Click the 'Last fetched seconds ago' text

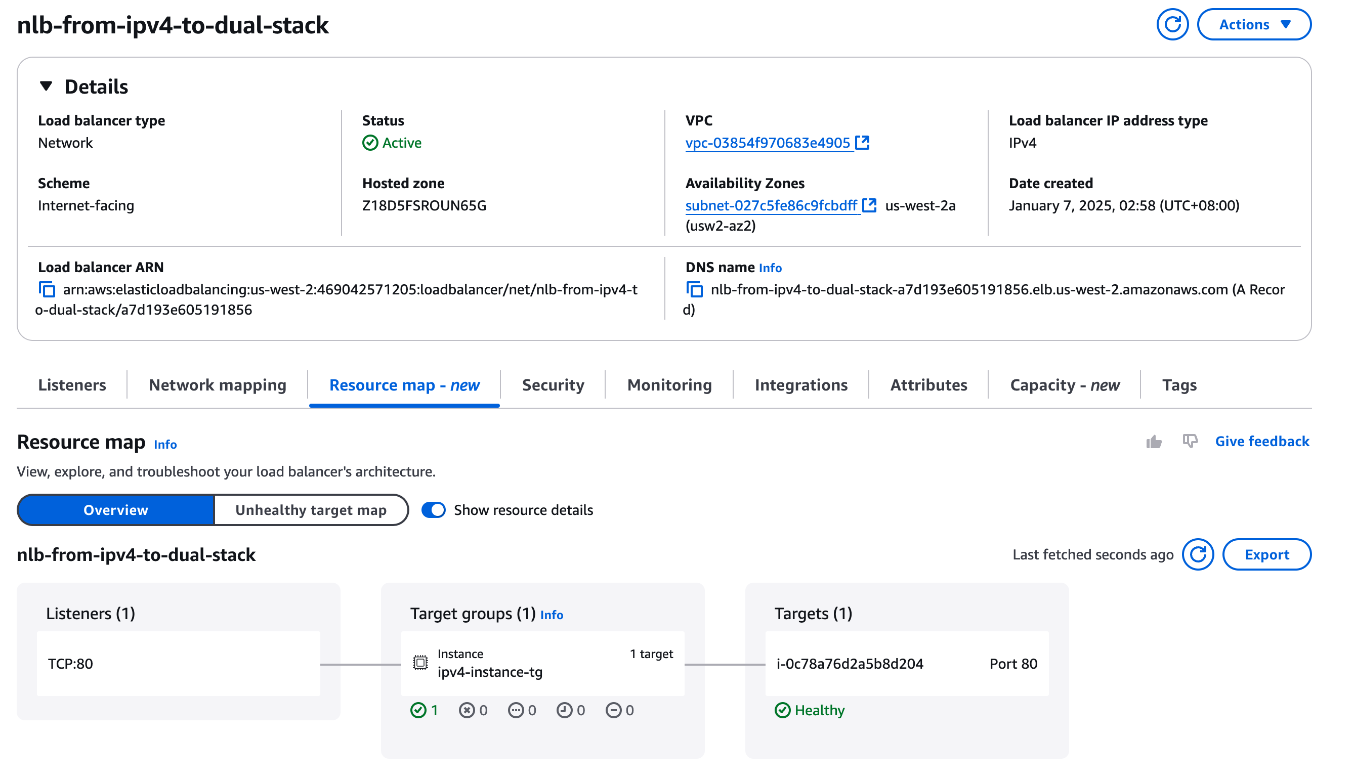pyautogui.click(x=1093, y=554)
